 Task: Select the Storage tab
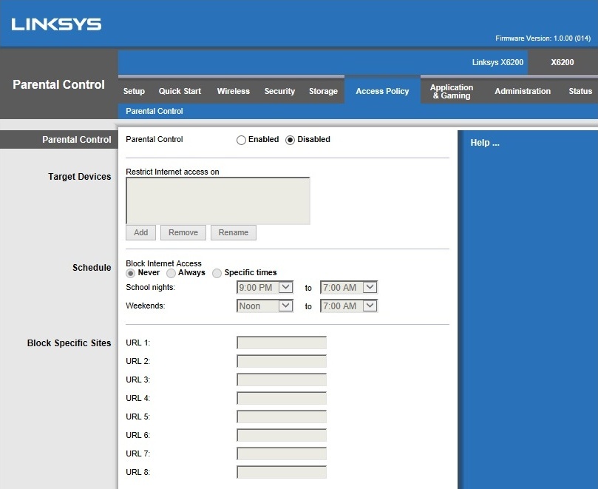coord(323,91)
